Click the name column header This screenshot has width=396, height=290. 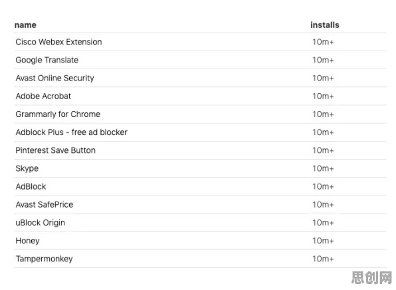(25, 25)
